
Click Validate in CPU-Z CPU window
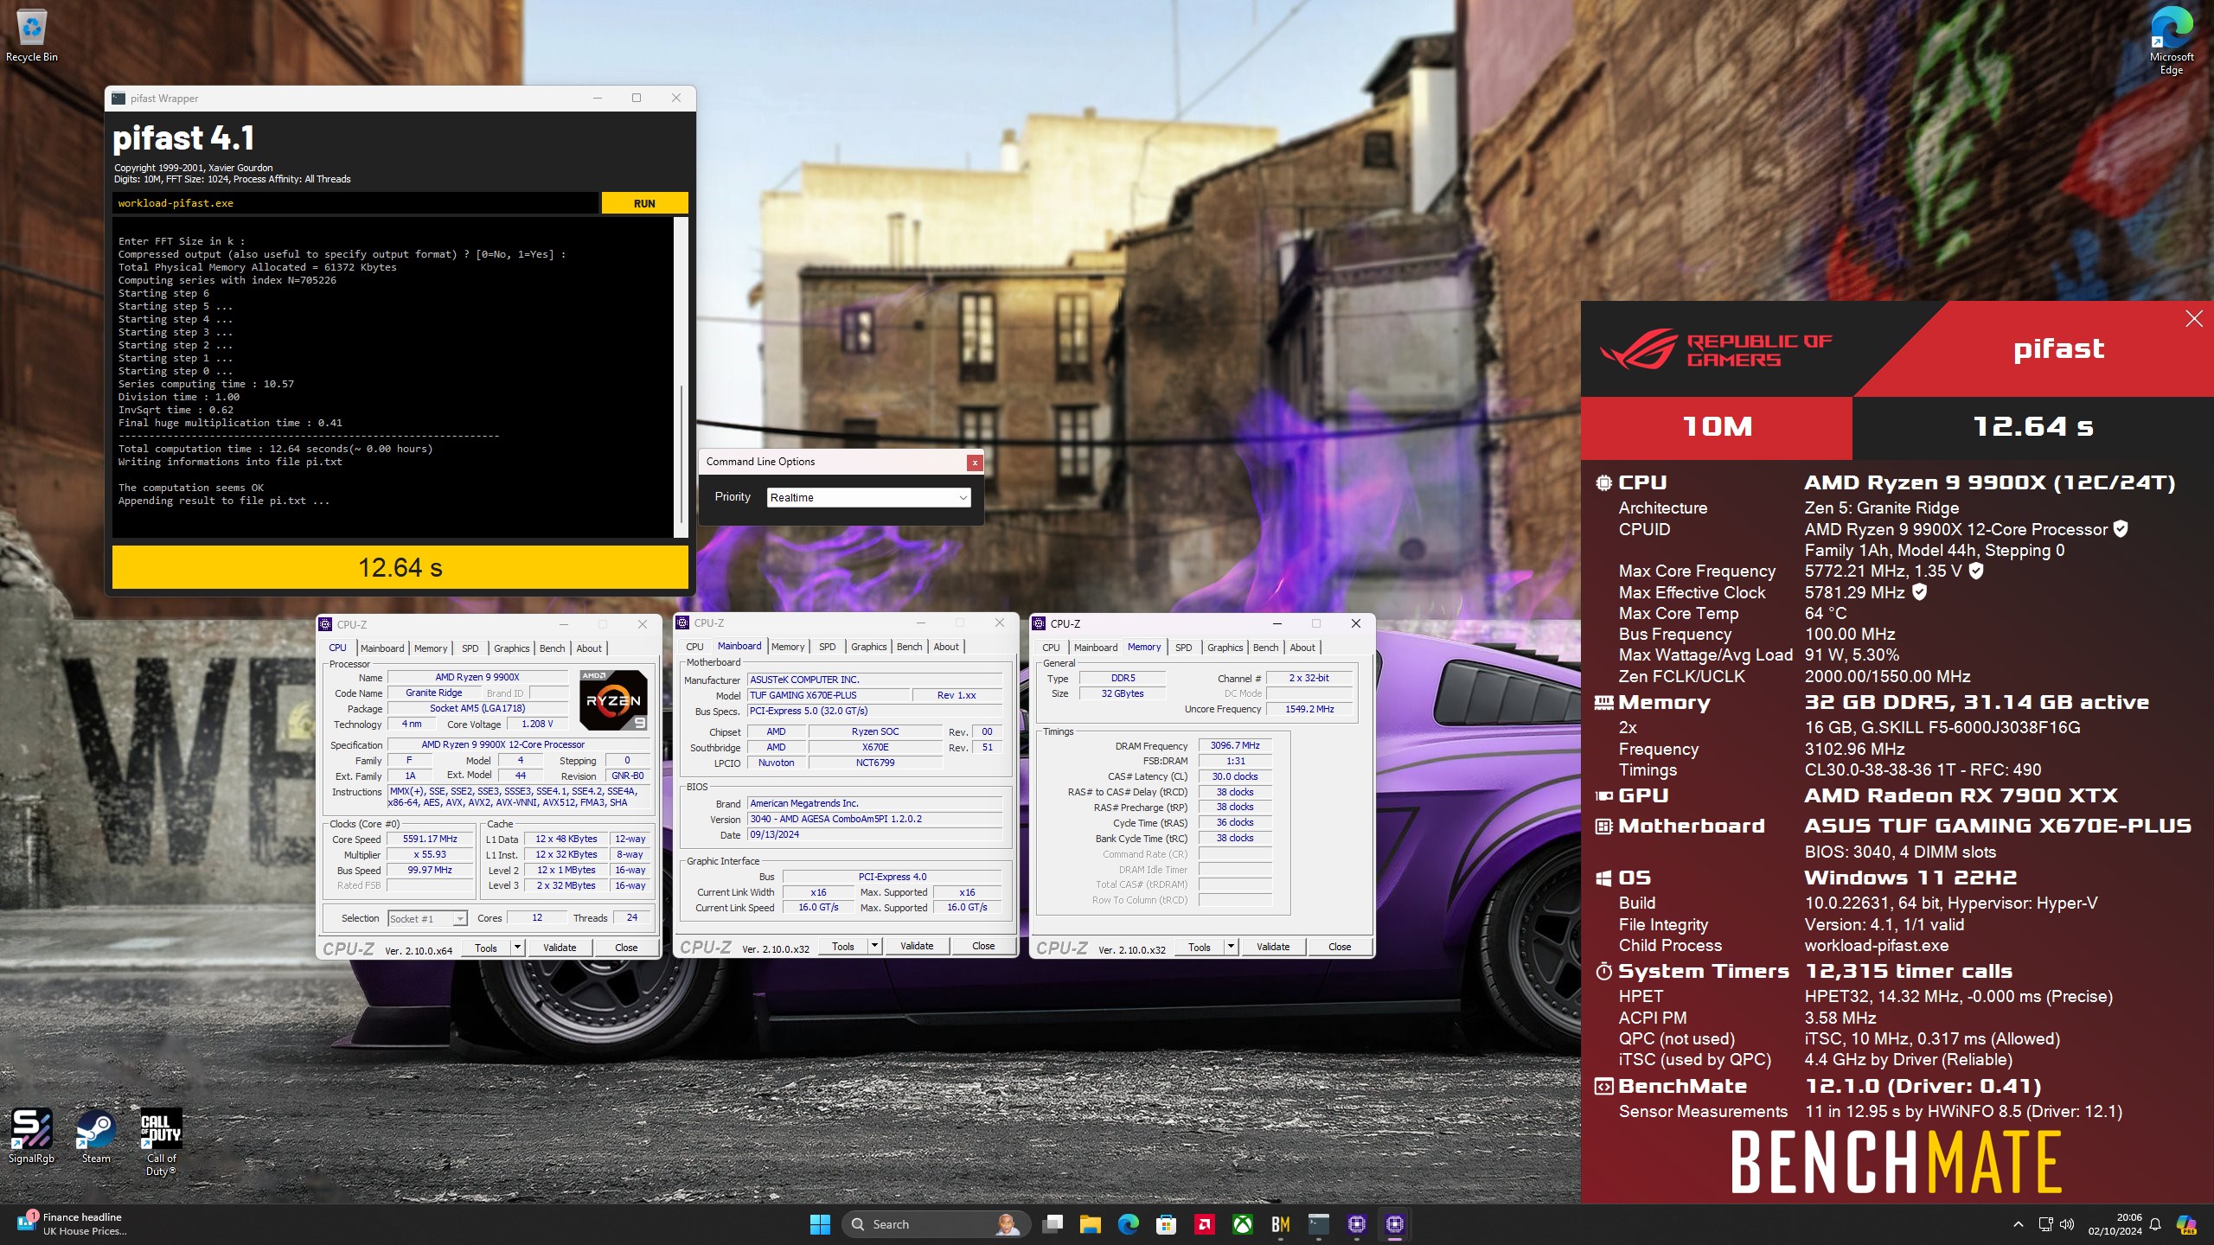[560, 948]
